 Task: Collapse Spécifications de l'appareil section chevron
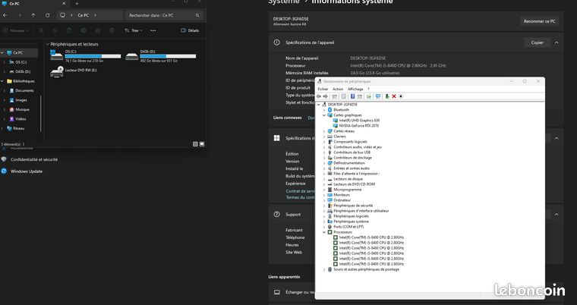click(557, 42)
